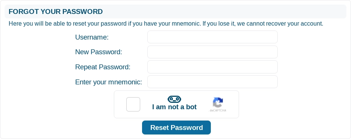Image resolution: width=351 pixels, height=139 pixels.
Task: Activate the mnemonic entry field
Action: (x=212, y=82)
